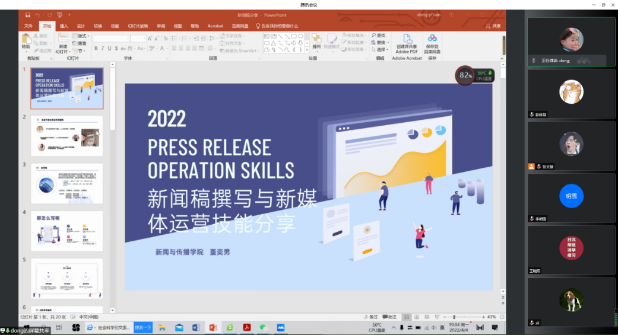The image size is (618, 335).
Task: Select slide 3 thumbnail in slide panel
Action: (x=66, y=183)
